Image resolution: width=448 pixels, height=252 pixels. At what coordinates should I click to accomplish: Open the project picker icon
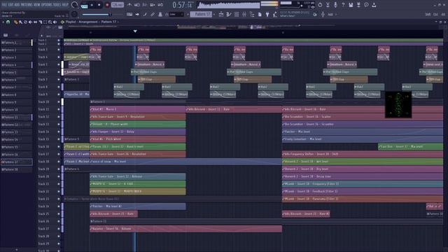click(260, 14)
